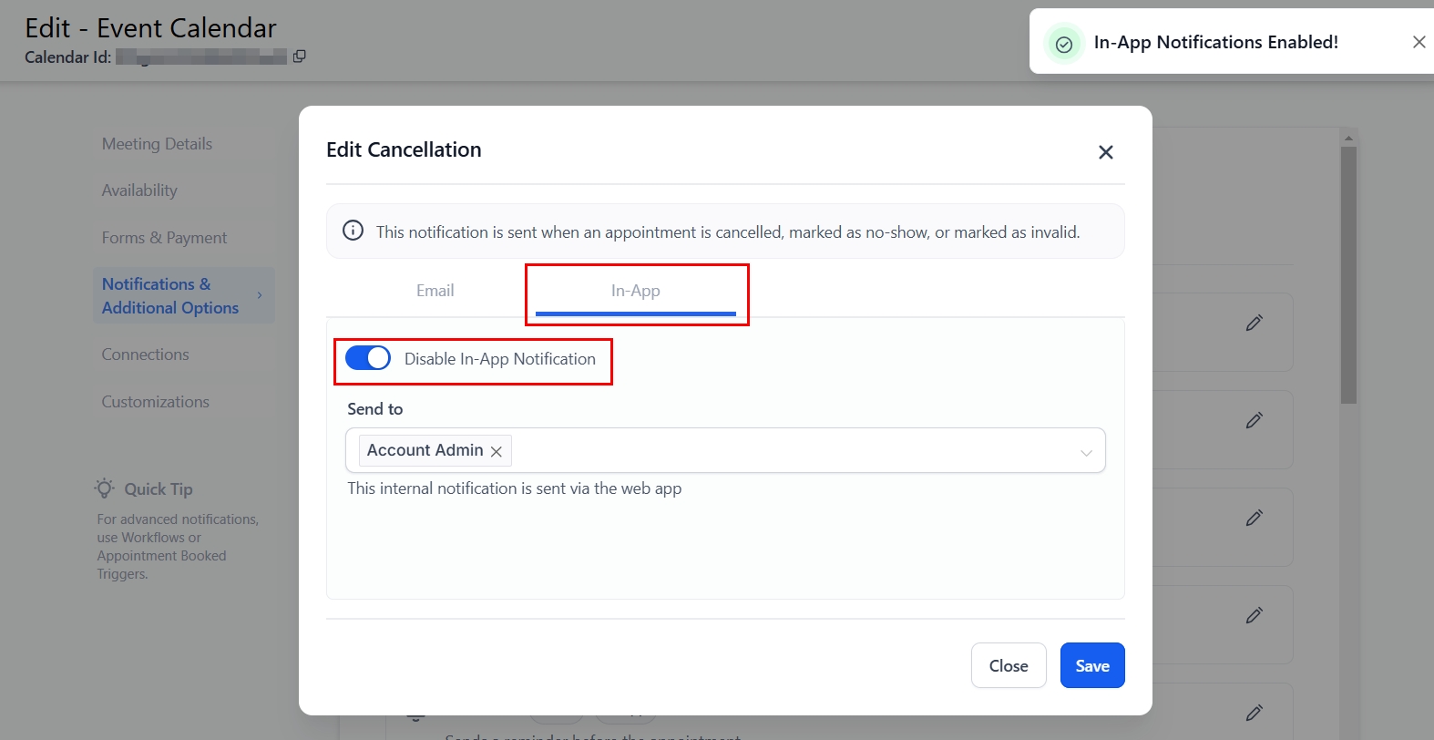The height and width of the screenshot is (740, 1434).
Task: Open Meeting Details section
Action: pyautogui.click(x=157, y=144)
